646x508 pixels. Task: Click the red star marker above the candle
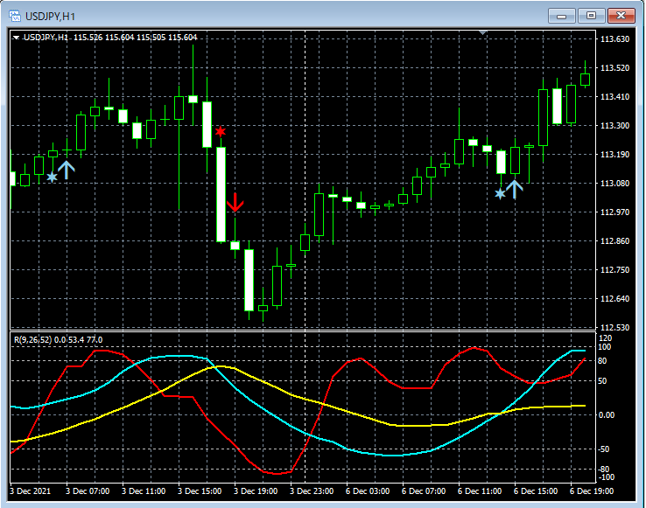(221, 132)
